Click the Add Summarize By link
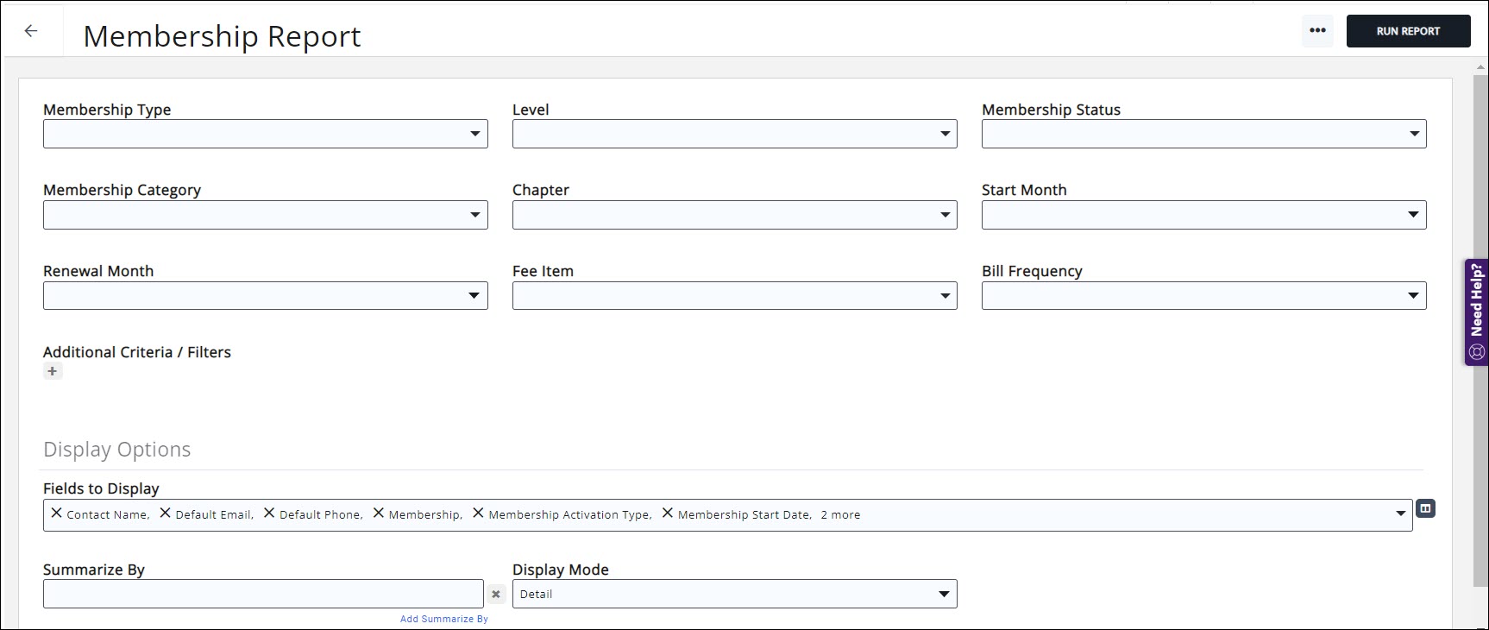The image size is (1489, 630). (443, 619)
